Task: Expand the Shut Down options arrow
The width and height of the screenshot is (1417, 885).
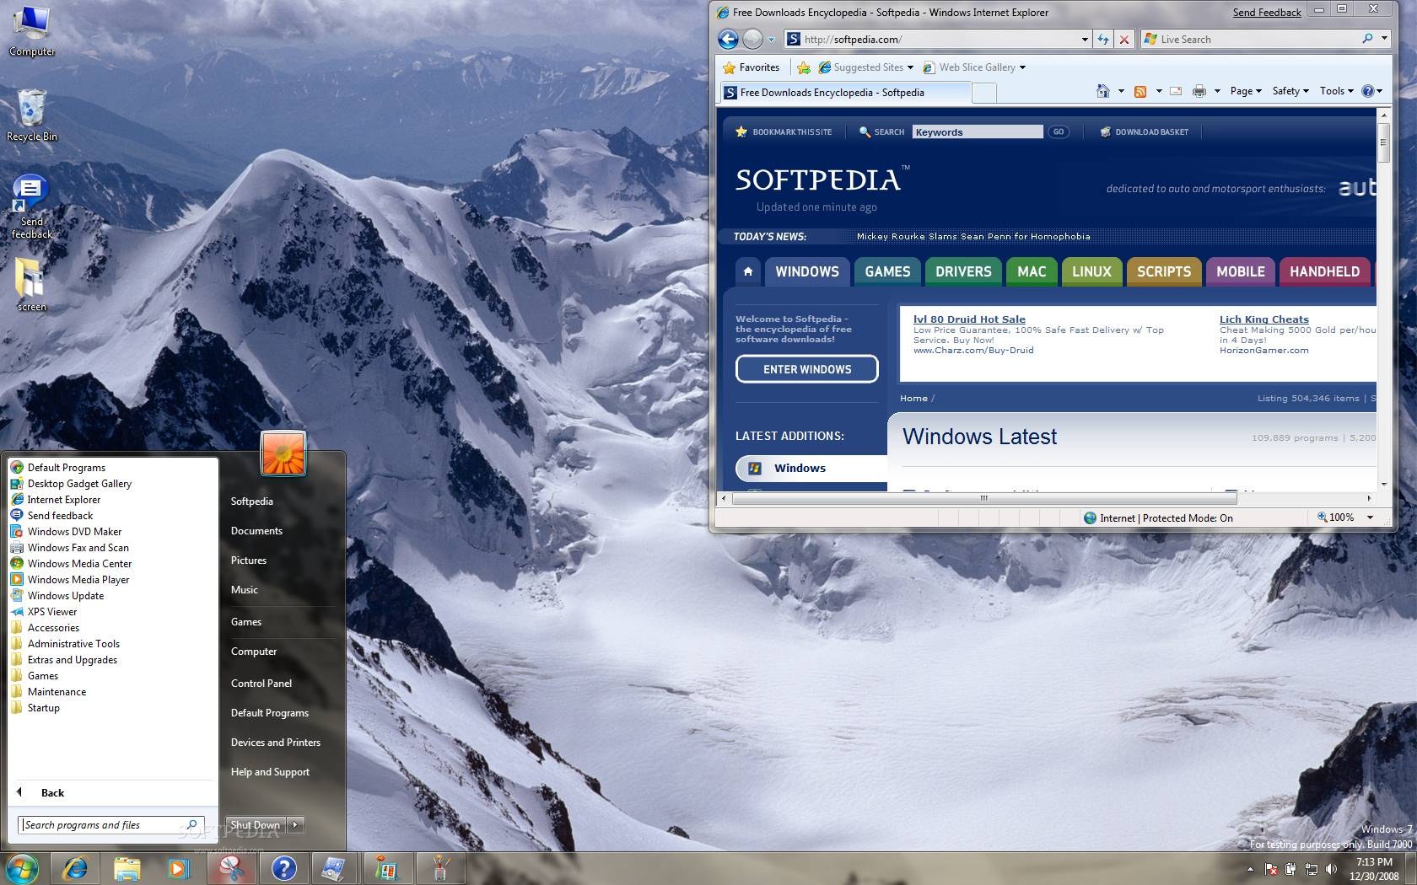Action: coord(295,824)
